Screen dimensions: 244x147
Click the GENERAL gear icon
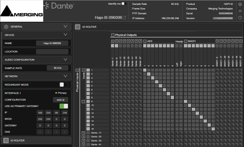(x=6, y=27)
